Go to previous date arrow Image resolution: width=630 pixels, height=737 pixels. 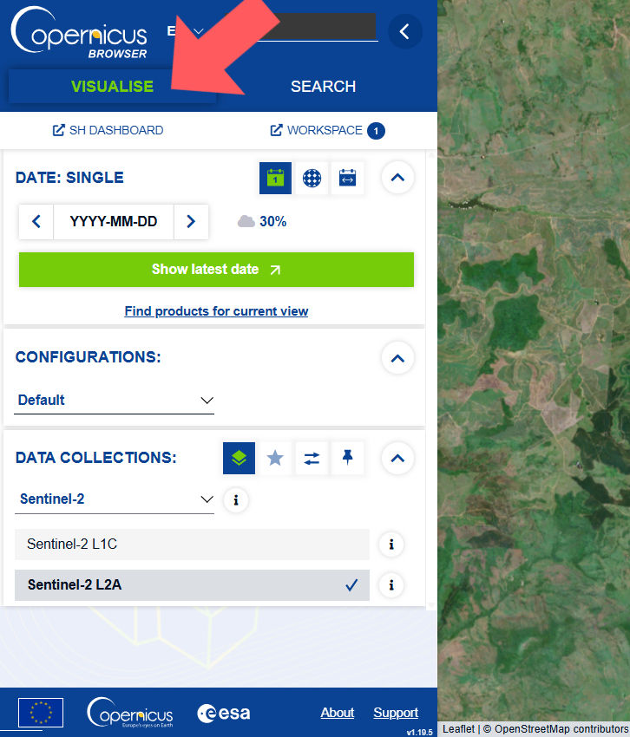coord(36,221)
